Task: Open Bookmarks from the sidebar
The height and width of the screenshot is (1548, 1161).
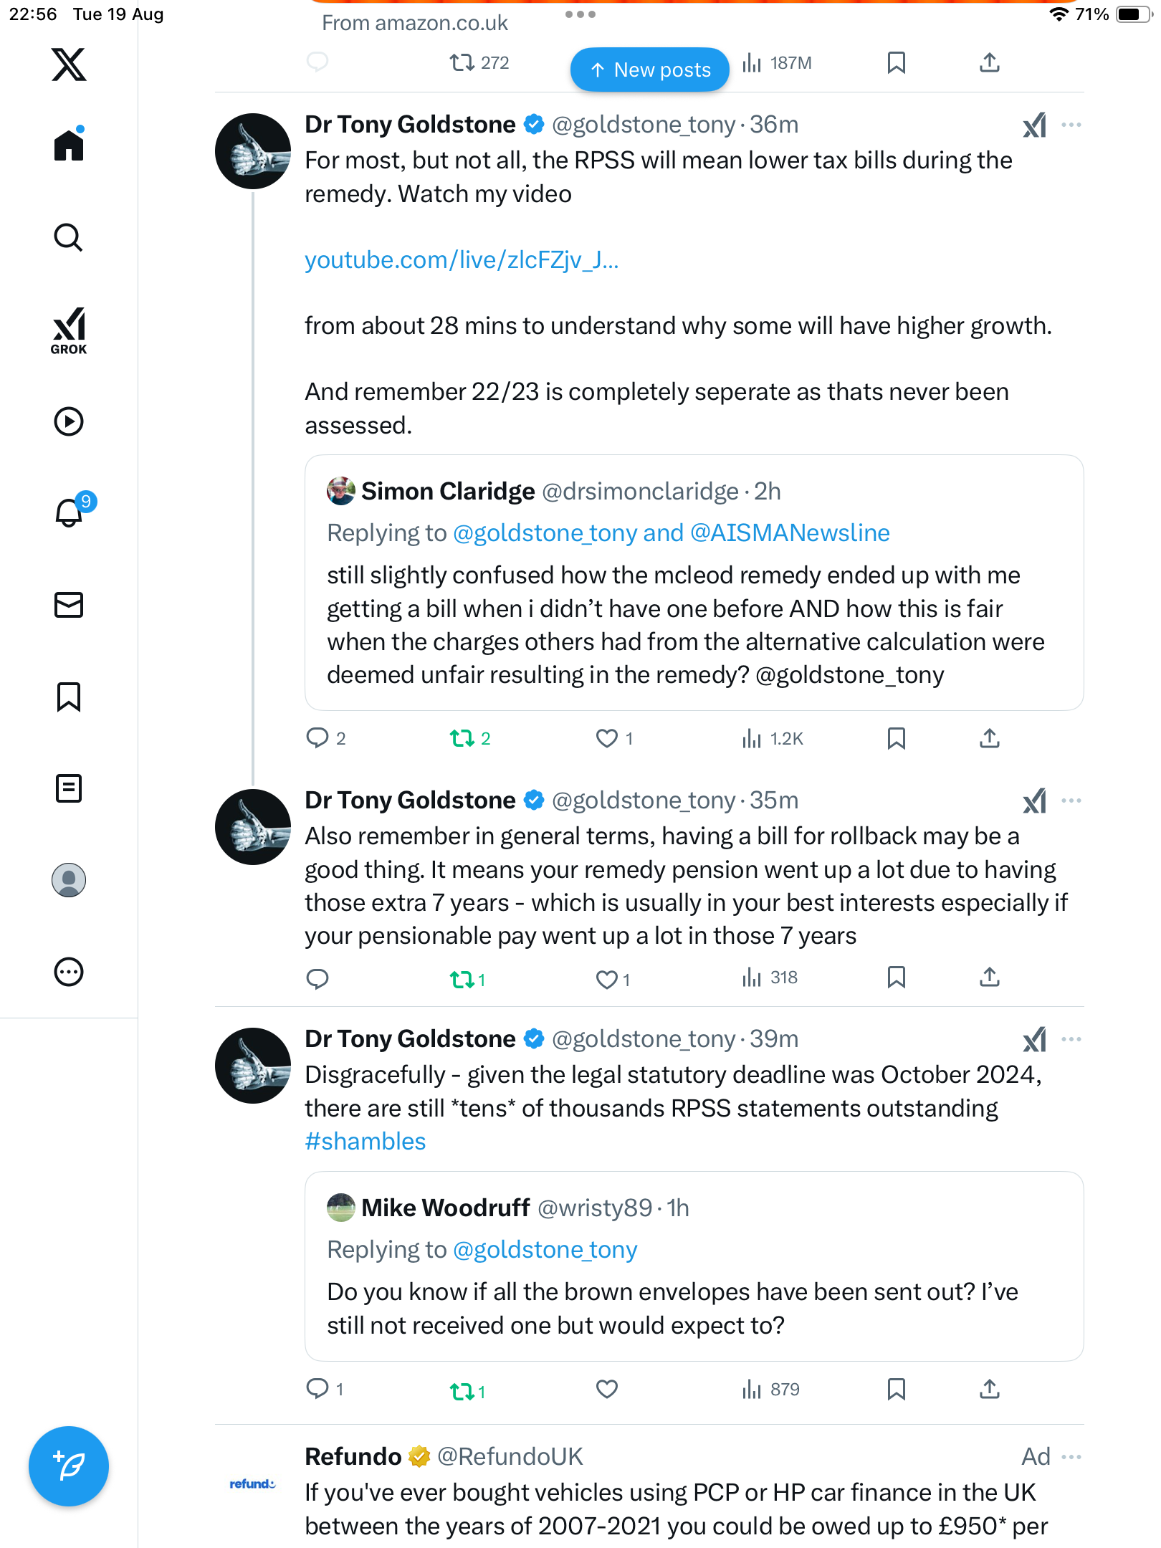Action: (x=69, y=697)
